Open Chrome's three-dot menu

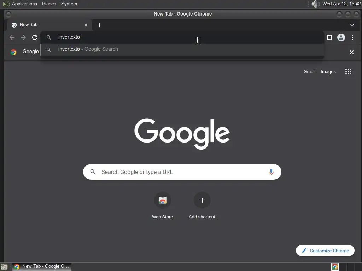(x=352, y=37)
